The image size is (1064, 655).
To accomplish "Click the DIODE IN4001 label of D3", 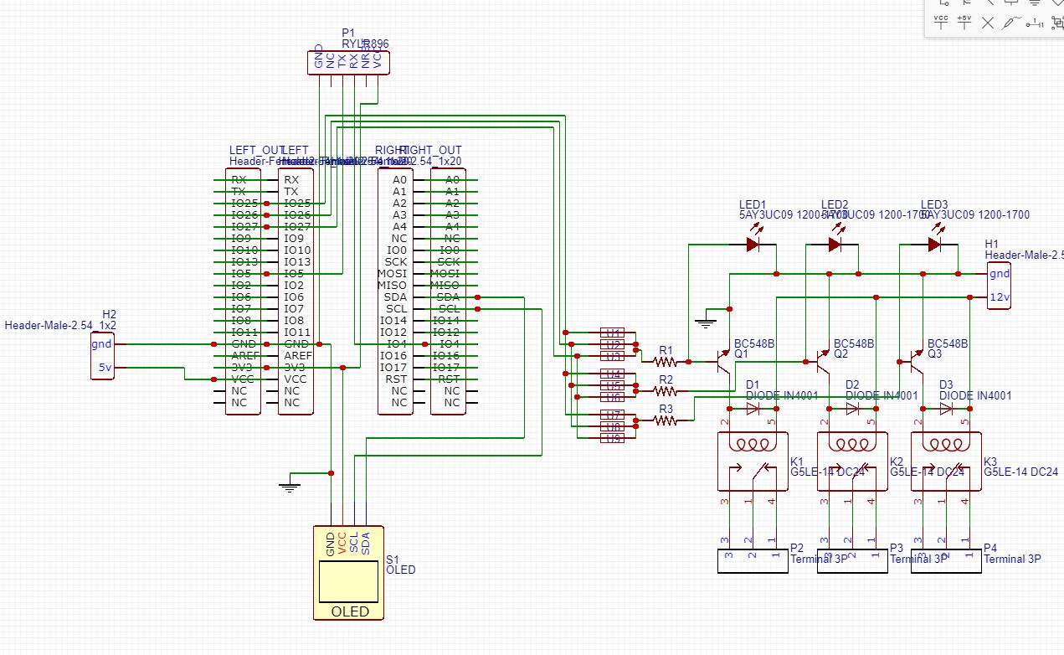I will [x=975, y=395].
